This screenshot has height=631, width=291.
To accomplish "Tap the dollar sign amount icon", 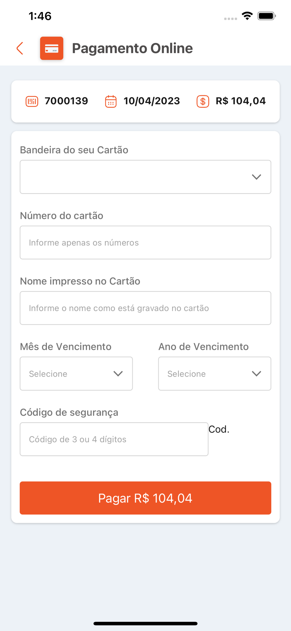I will tap(203, 101).
